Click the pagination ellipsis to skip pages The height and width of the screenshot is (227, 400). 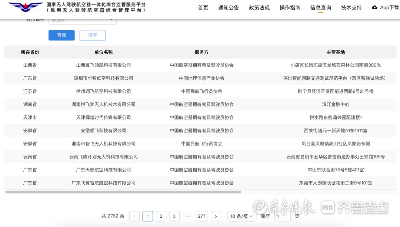pos(187,216)
